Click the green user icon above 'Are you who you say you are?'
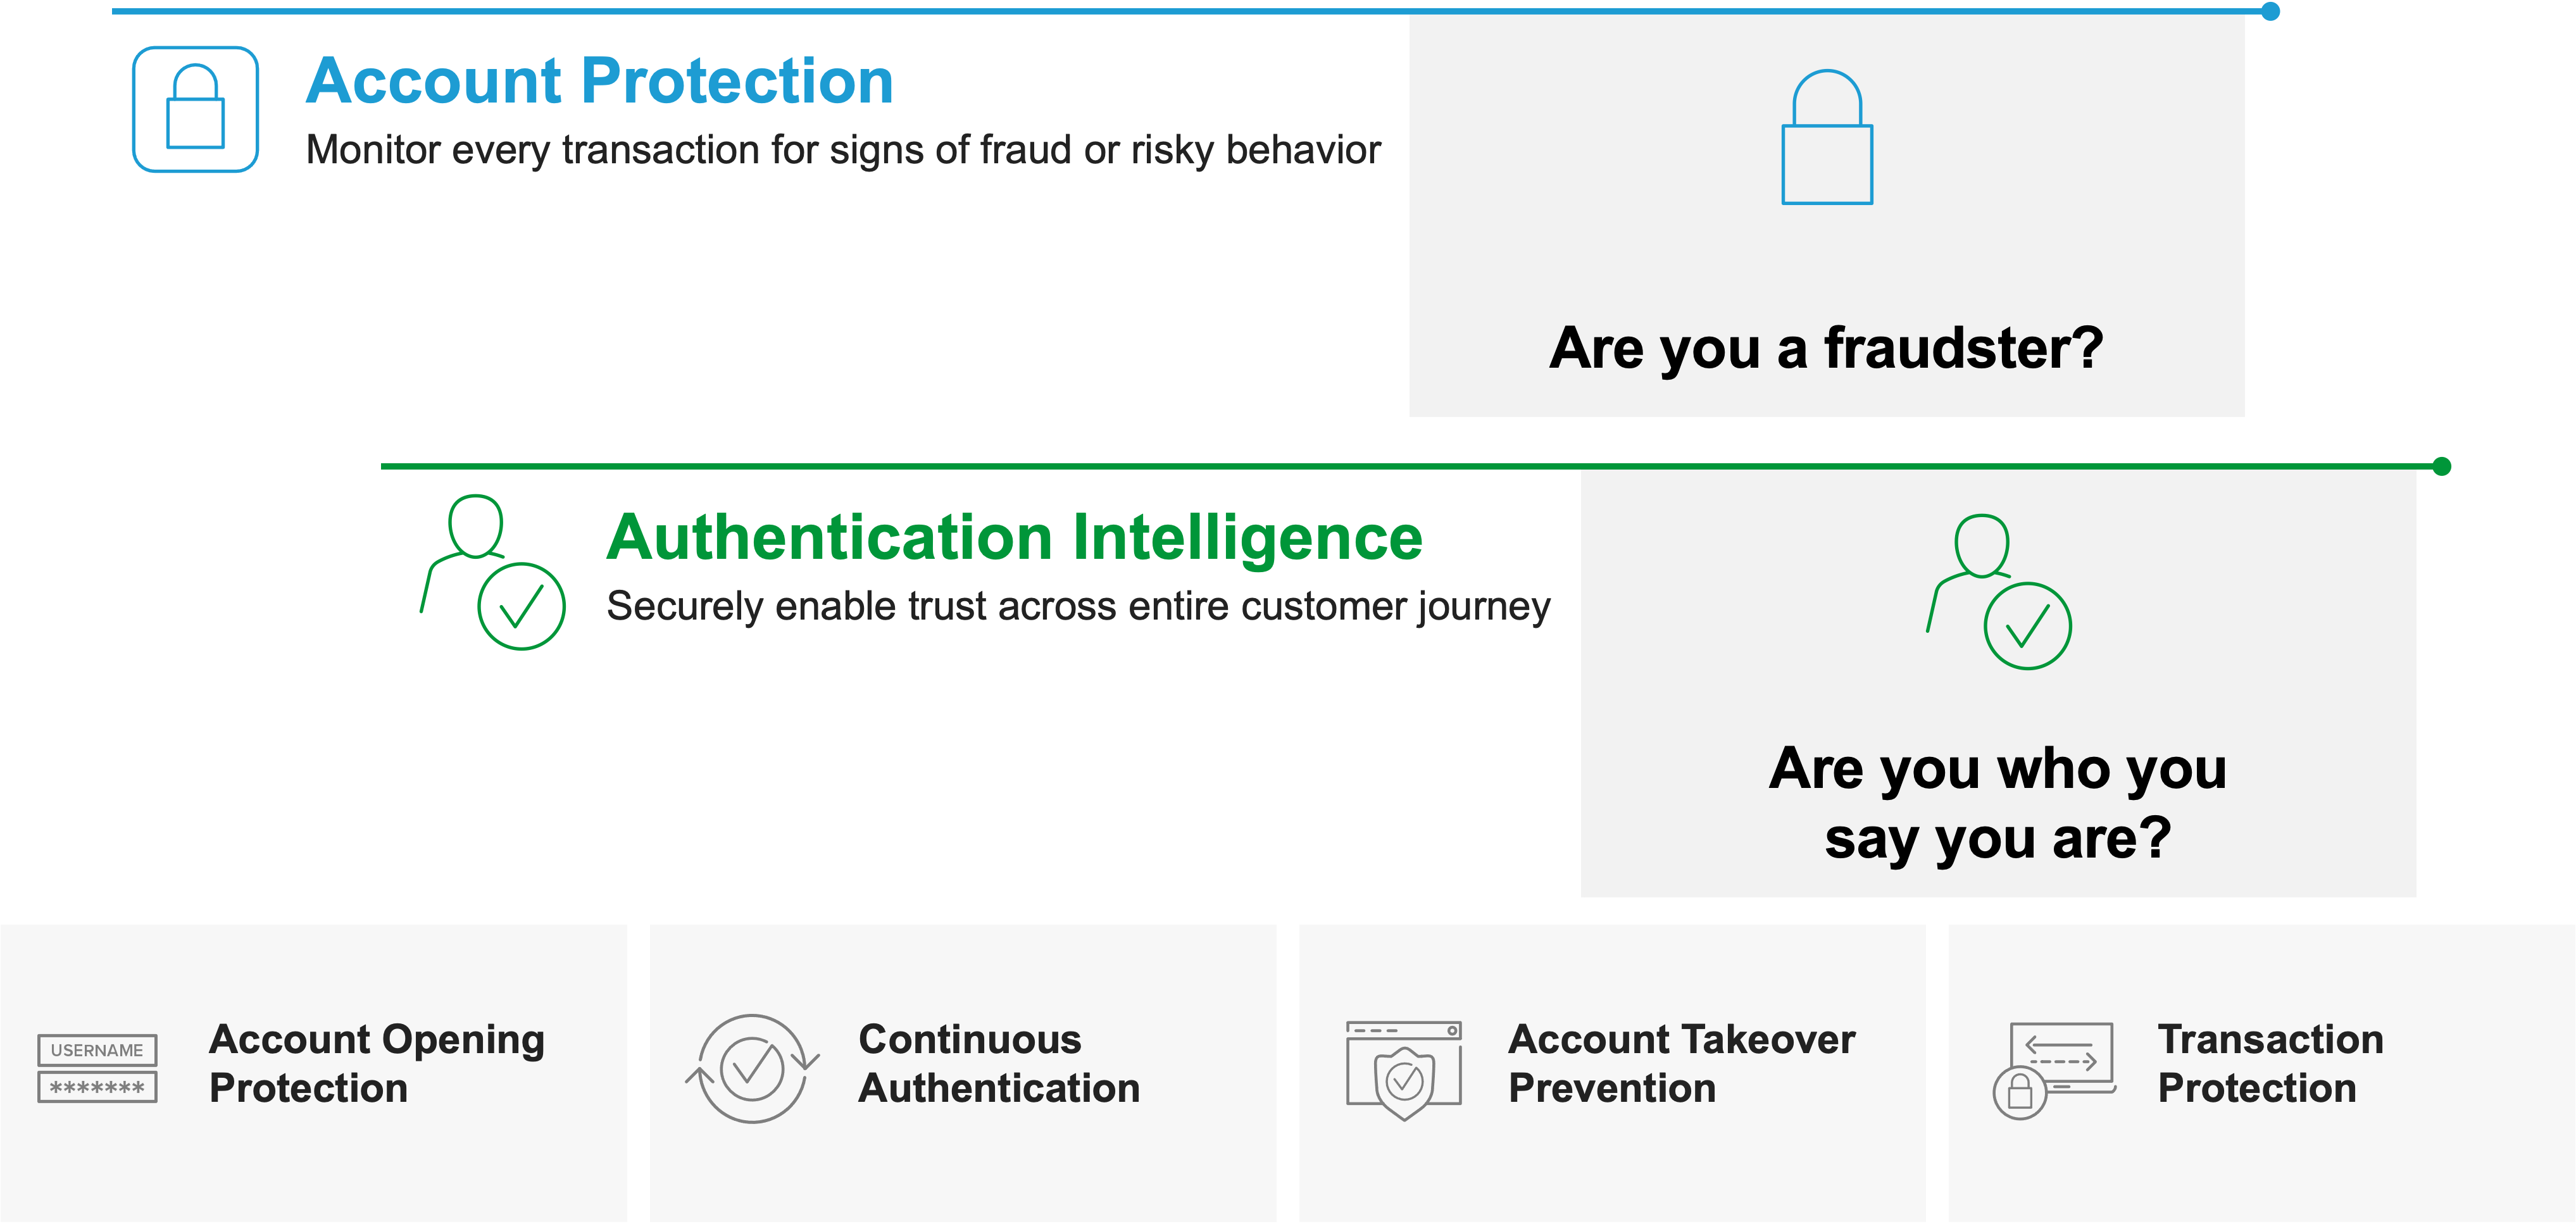Image resolution: width=2576 pixels, height=1224 pixels. 1999,592
